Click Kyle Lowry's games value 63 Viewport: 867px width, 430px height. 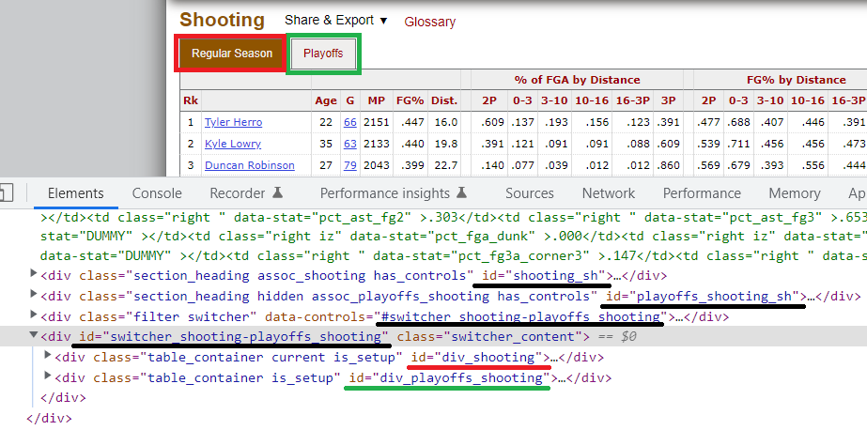click(x=350, y=144)
